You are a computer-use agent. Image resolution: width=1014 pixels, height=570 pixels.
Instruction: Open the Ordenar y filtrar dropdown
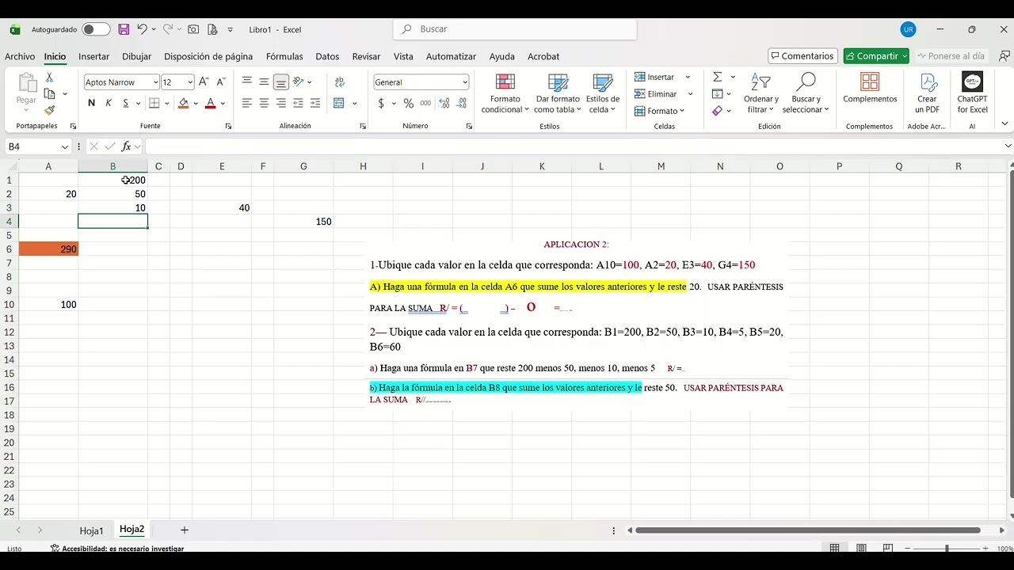(x=762, y=93)
